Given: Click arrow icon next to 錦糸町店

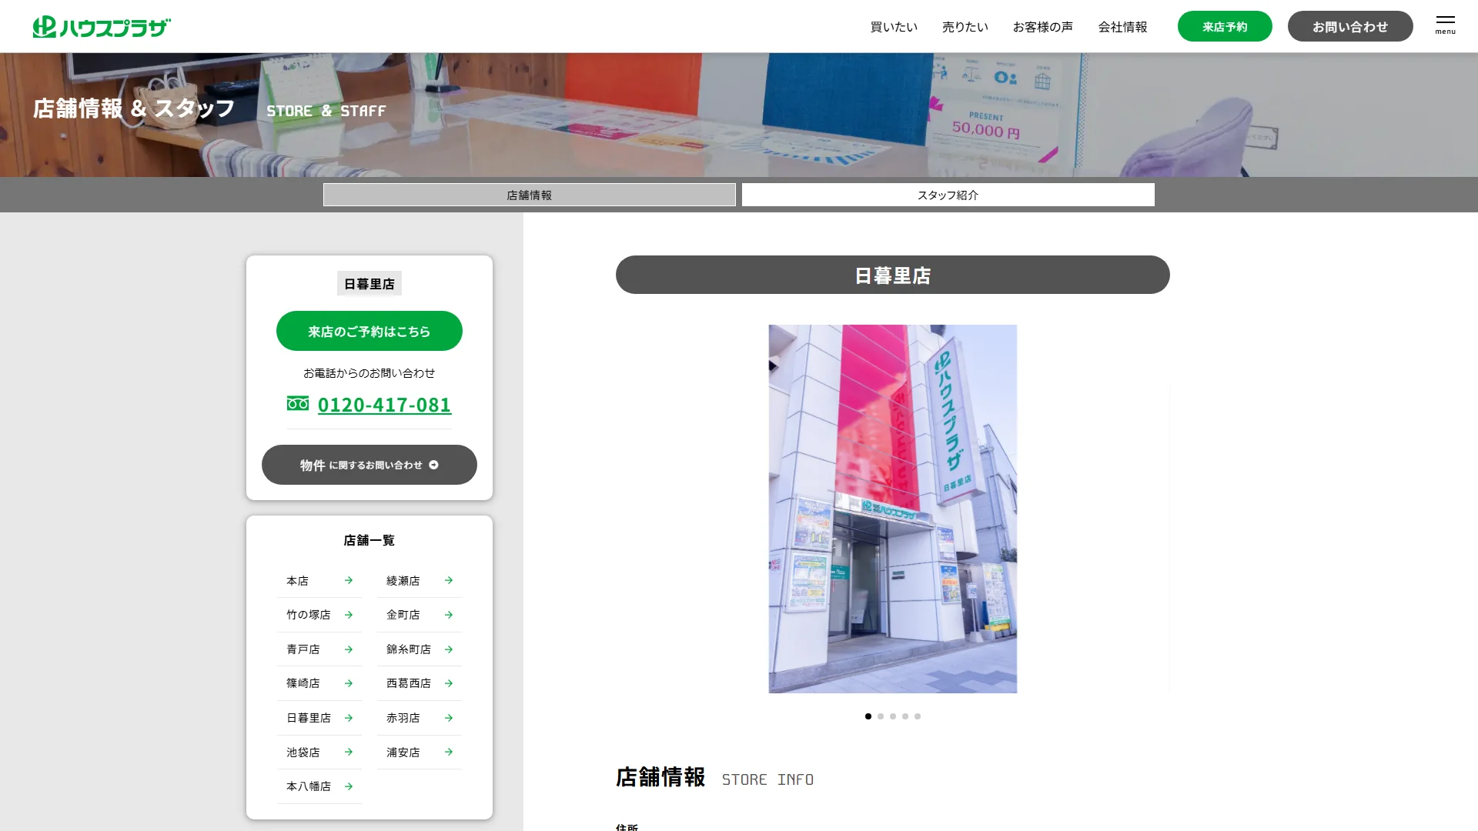Looking at the screenshot, I should pos(449,649).
